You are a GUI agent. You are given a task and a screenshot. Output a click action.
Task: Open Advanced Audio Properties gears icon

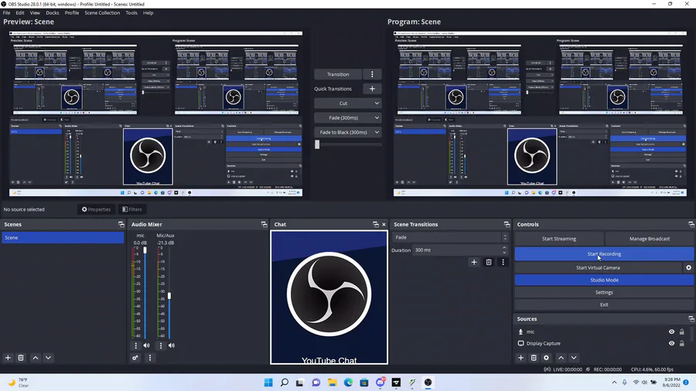(x=135, y=358)
